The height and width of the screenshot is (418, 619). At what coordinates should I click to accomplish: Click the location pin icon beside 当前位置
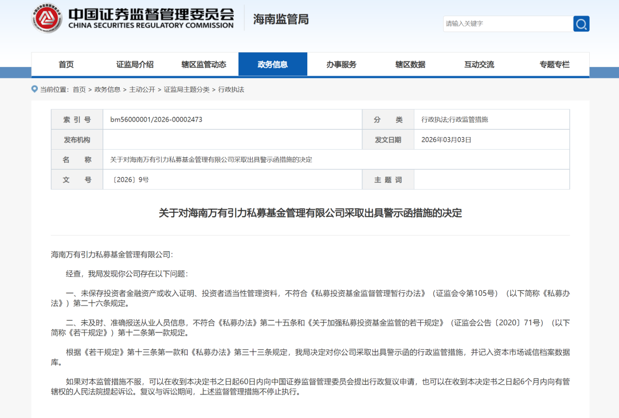(x=35, y=89)
